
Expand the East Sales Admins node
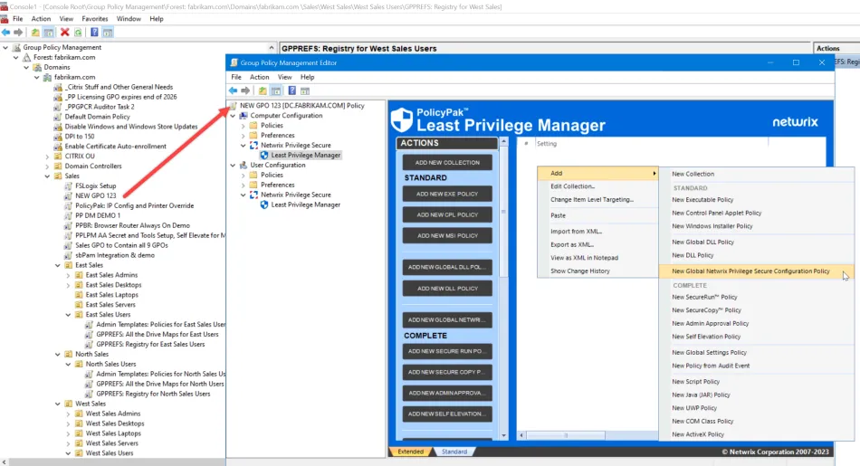point(69,275)
